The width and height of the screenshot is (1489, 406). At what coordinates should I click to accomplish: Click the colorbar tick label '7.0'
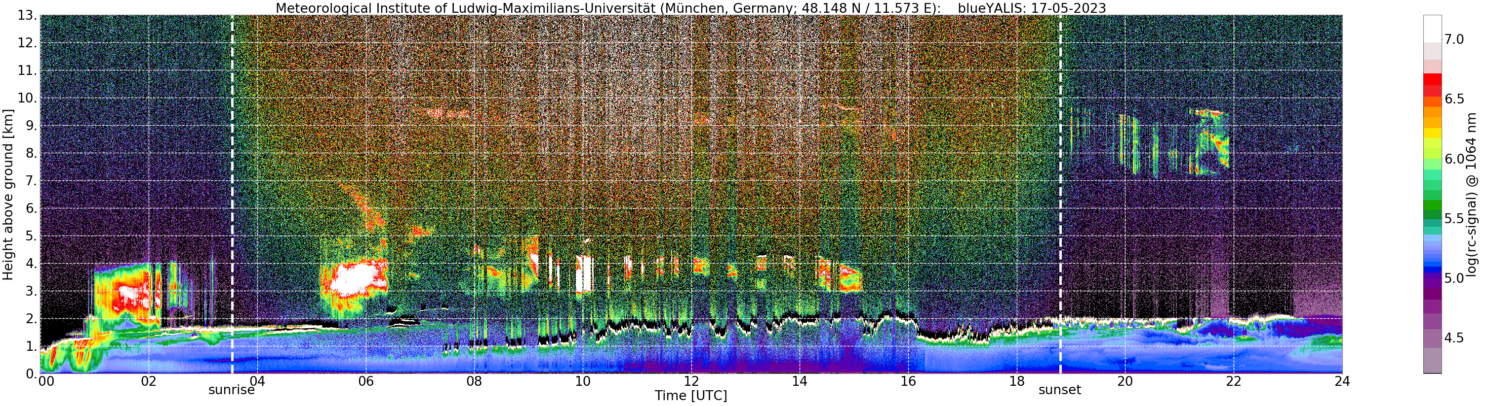[x=1454, y=39]
